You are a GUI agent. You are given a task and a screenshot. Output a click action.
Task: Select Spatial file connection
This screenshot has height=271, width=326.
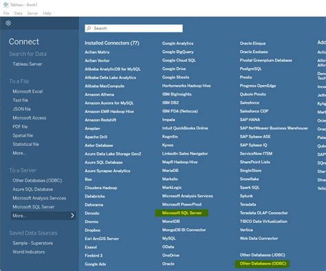pyautogui.click(x=23, y=135)
